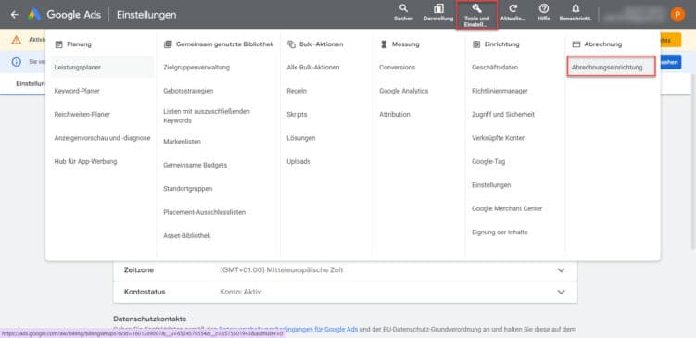Open Eignung der Inhalte
Screen dimensions: 696x338
(x=500, y=232)
